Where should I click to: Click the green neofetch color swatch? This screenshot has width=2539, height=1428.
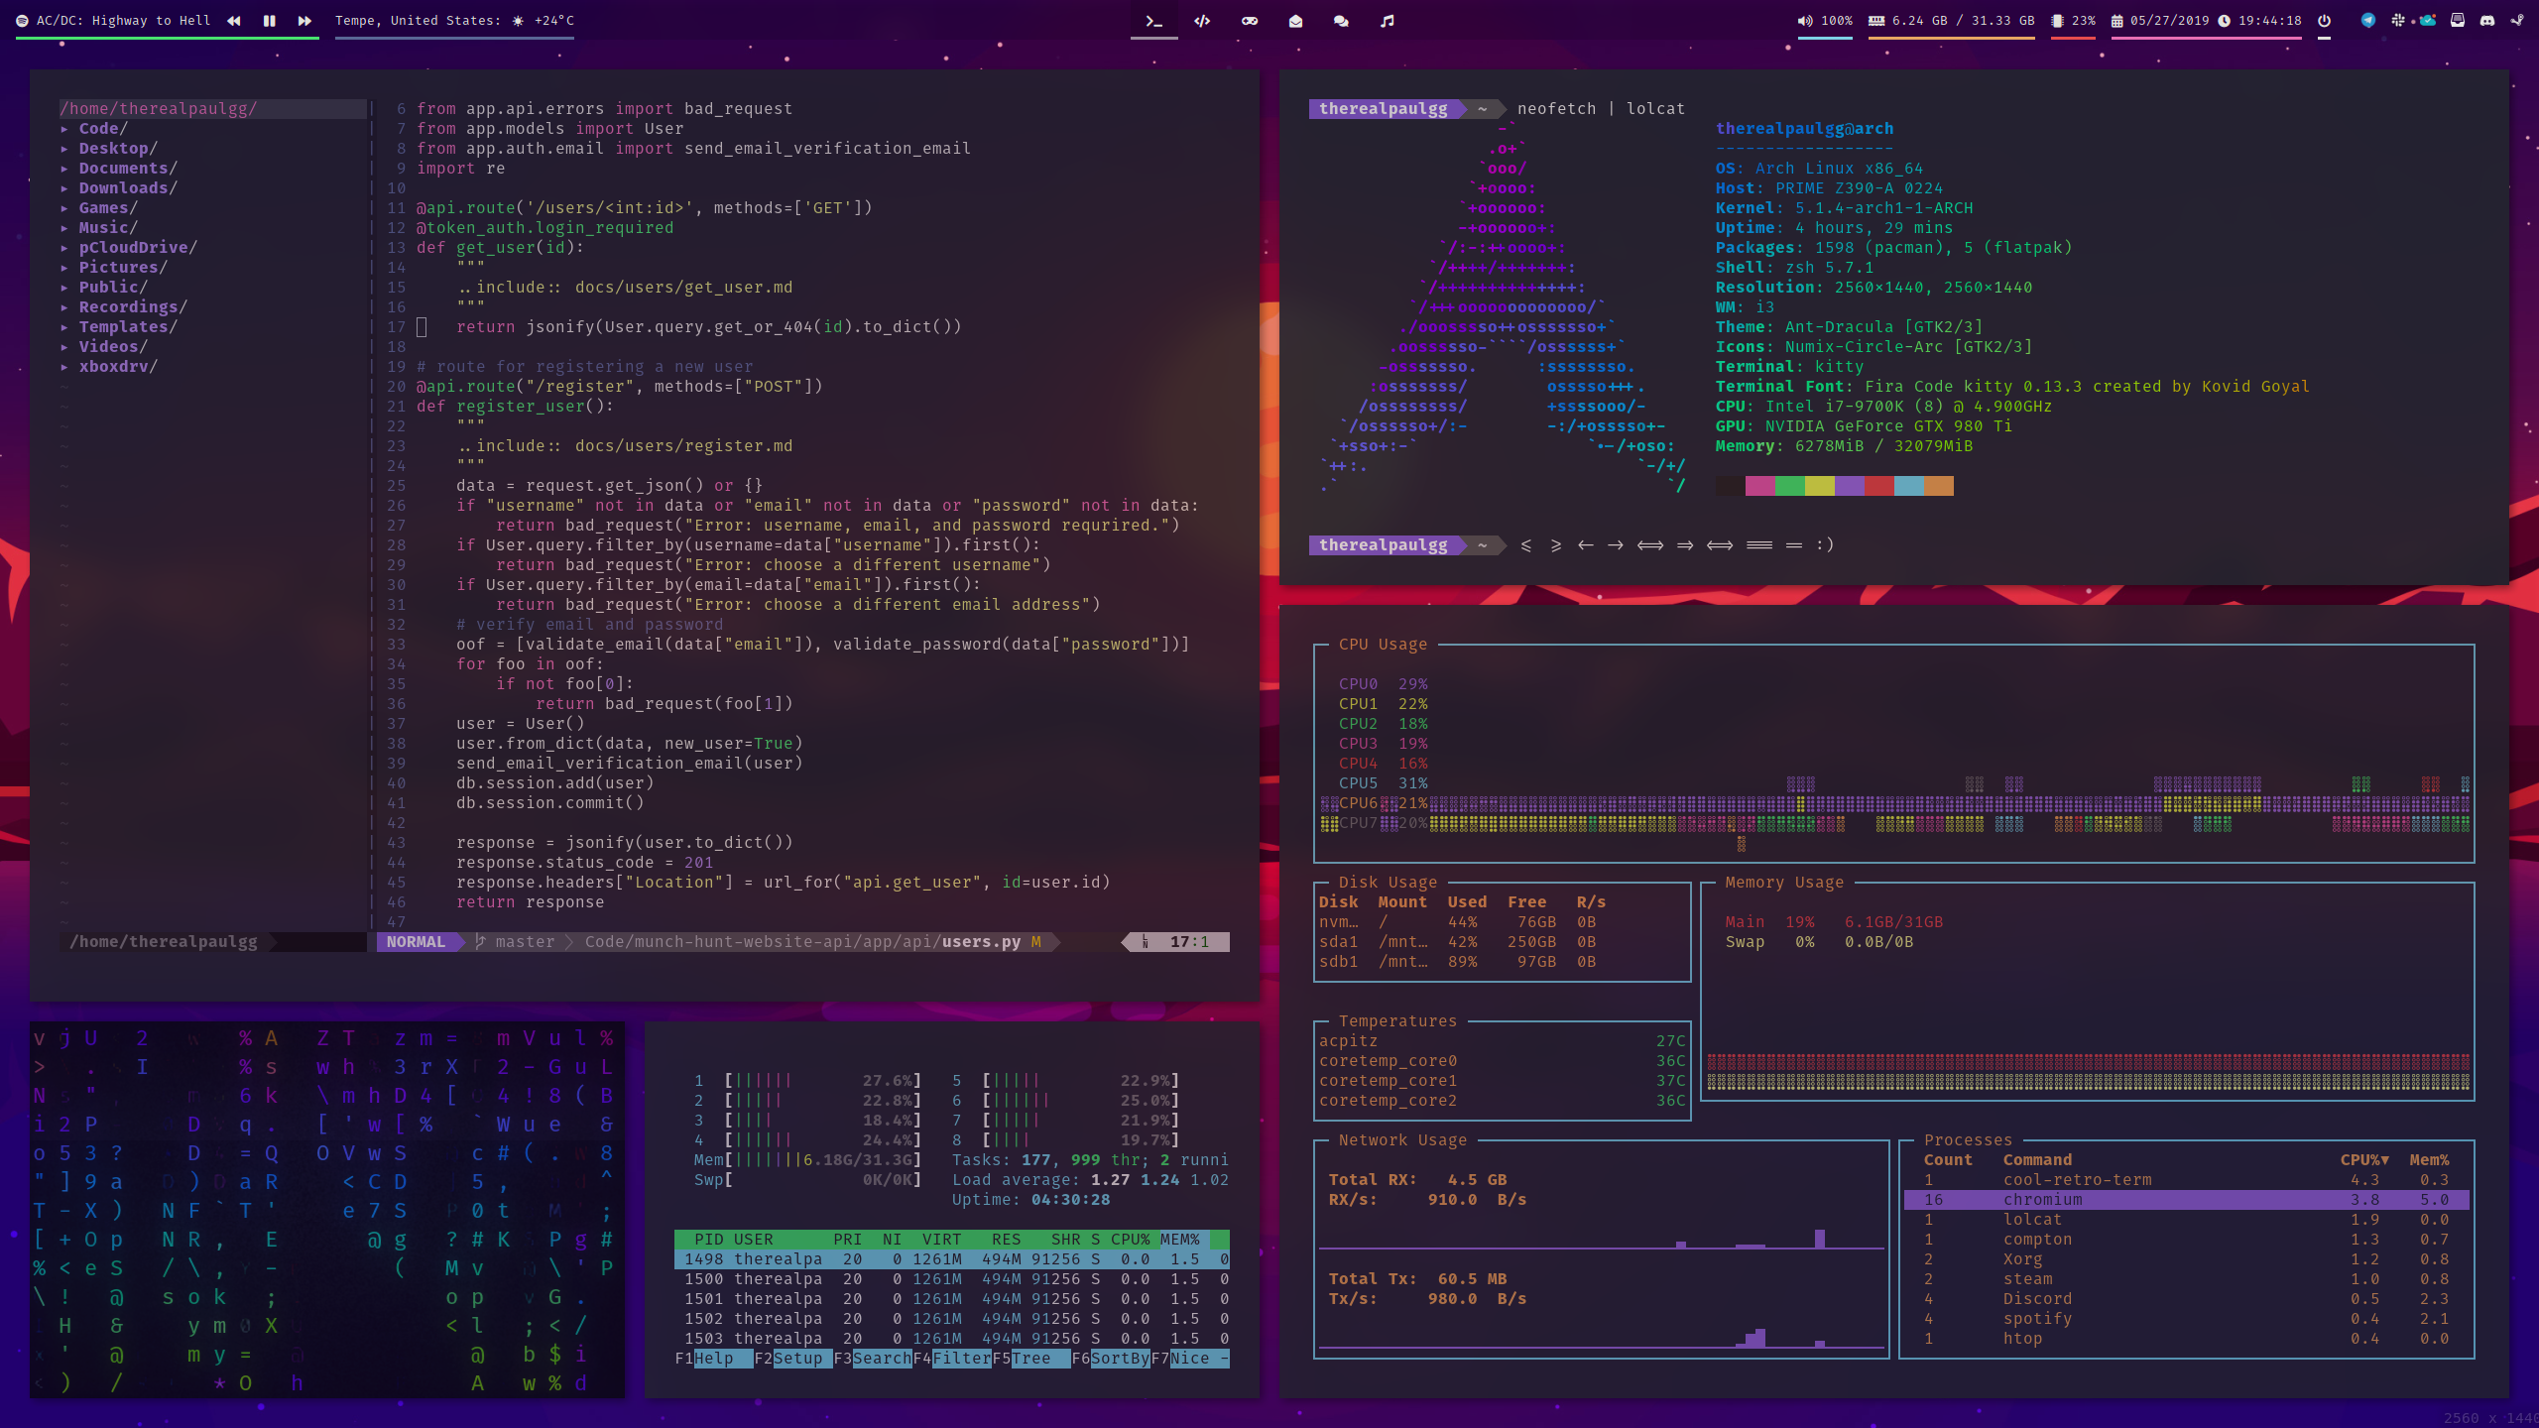coord(1790,486)
